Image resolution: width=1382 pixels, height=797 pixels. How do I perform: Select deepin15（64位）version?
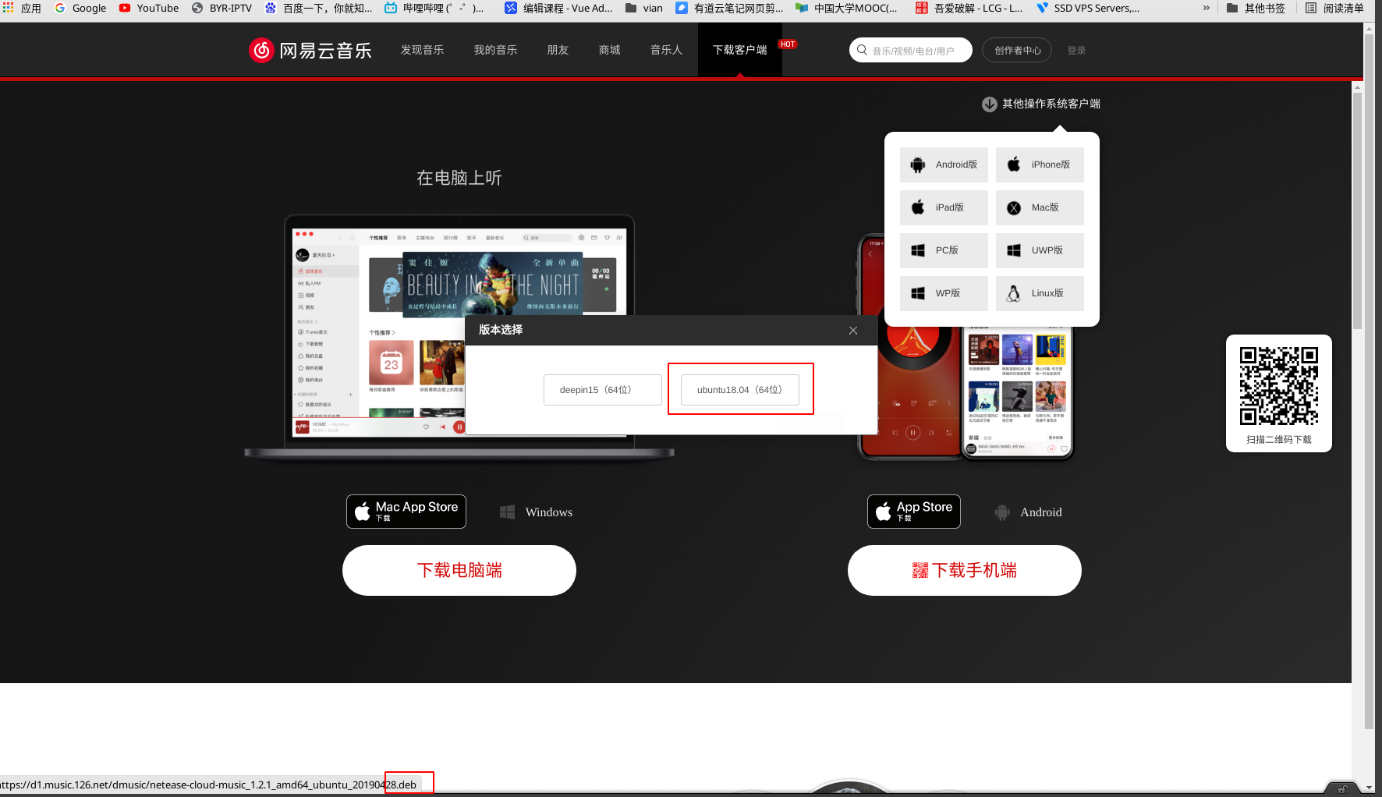click(x=602, y=389)
